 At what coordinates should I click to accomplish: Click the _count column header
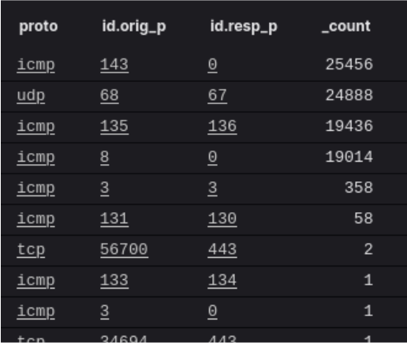(346, 27)
